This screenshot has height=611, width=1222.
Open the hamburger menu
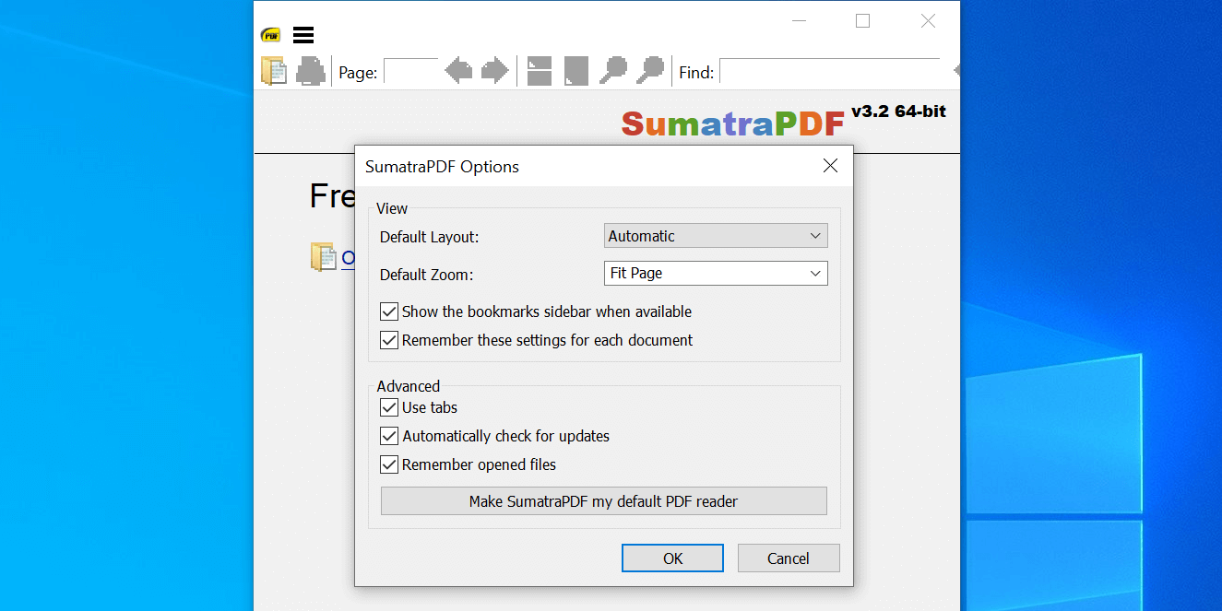coord(303,33)
